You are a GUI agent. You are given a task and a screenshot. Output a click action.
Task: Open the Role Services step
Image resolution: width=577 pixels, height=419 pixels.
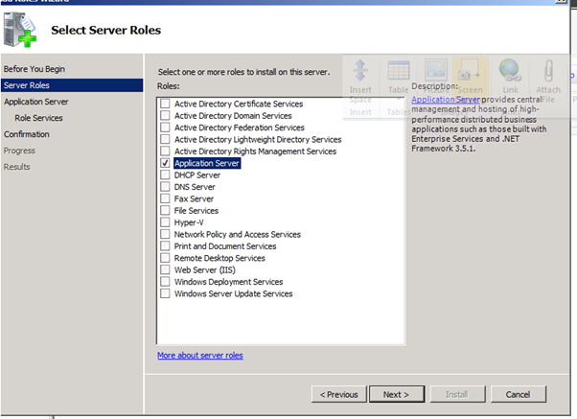(38, 118)
